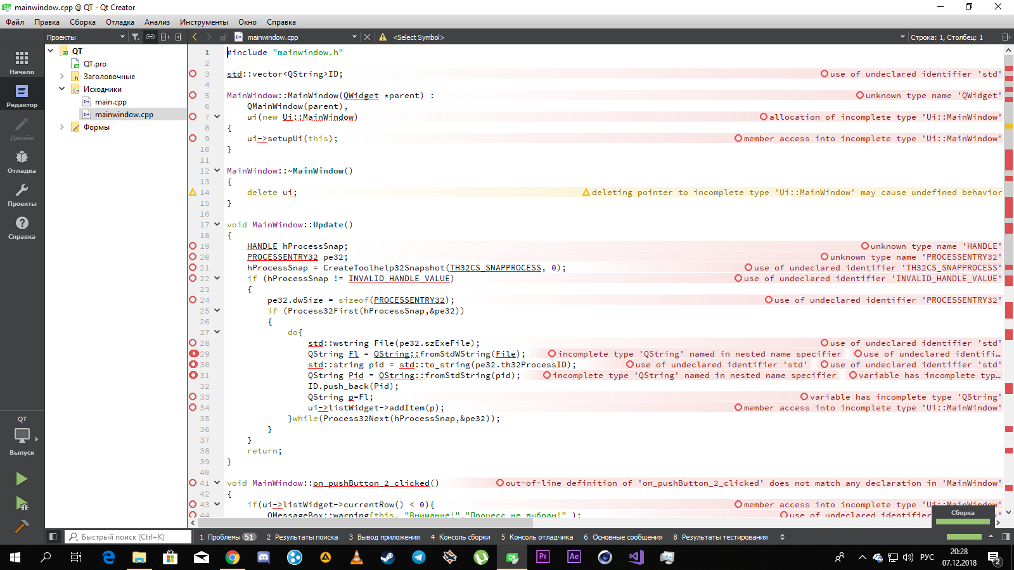Viewport: 1014px width, 570px height.
Task: Open the Сборка menu
Action: click(82, 22)
